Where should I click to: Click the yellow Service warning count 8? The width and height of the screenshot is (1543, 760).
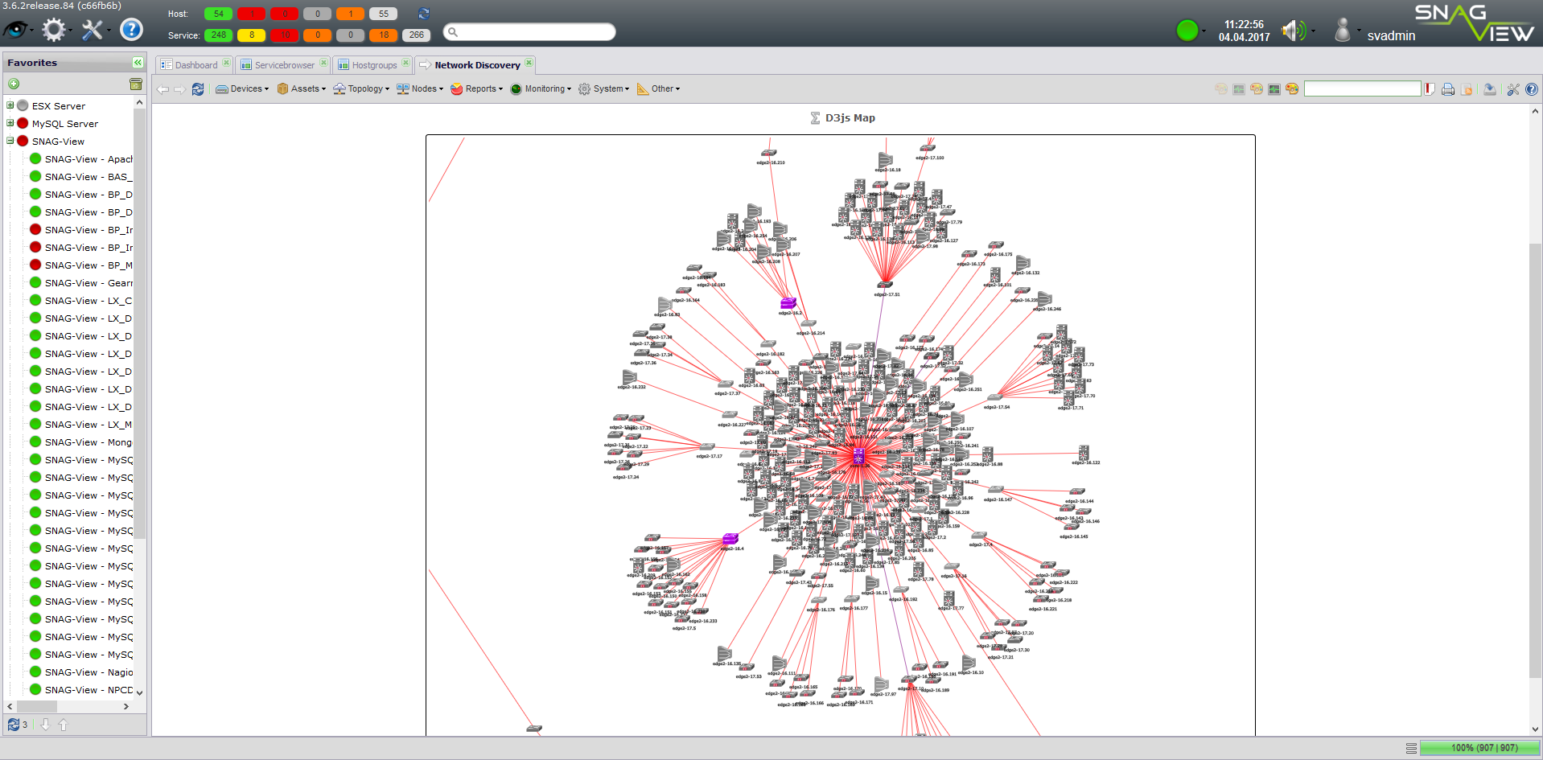tap(252, 35)
